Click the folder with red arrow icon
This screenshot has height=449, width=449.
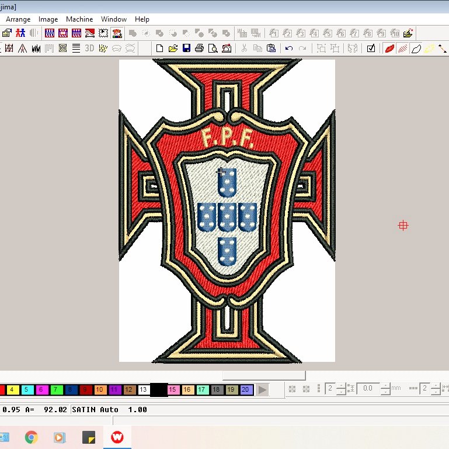[408, 33]
